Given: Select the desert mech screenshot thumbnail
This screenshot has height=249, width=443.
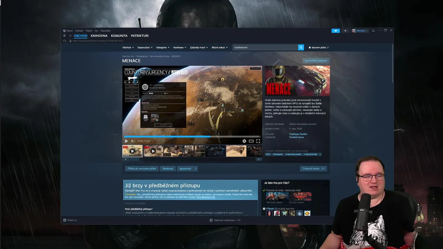Looking at the screenshot, I should pos(236,151).
